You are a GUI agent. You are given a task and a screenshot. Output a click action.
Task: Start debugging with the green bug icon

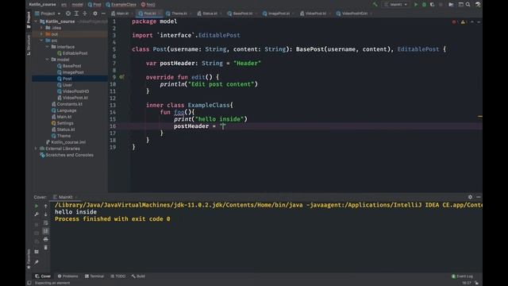(424, 5)
